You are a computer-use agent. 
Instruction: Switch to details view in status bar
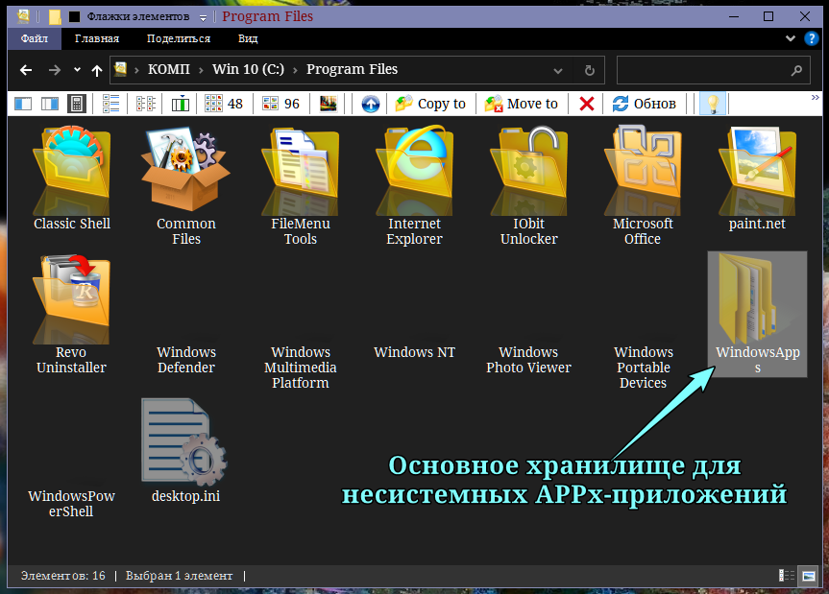[786, 576]
